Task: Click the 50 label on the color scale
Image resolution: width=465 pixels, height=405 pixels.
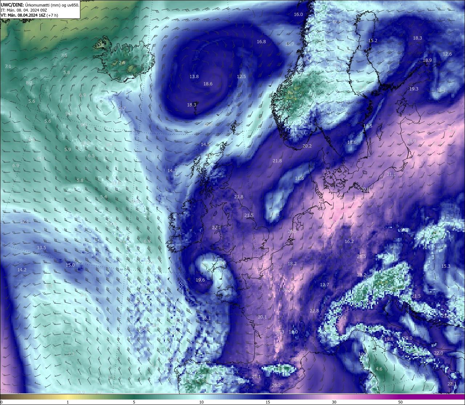Action: point(400,402)
